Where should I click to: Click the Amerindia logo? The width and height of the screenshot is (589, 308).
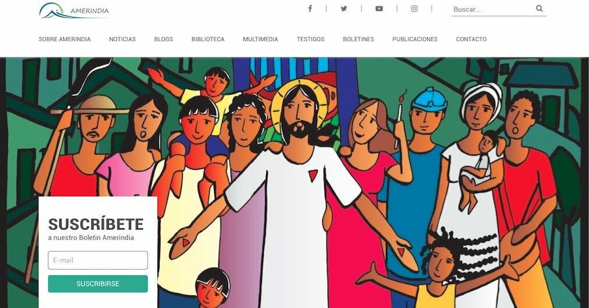[74, 10]
